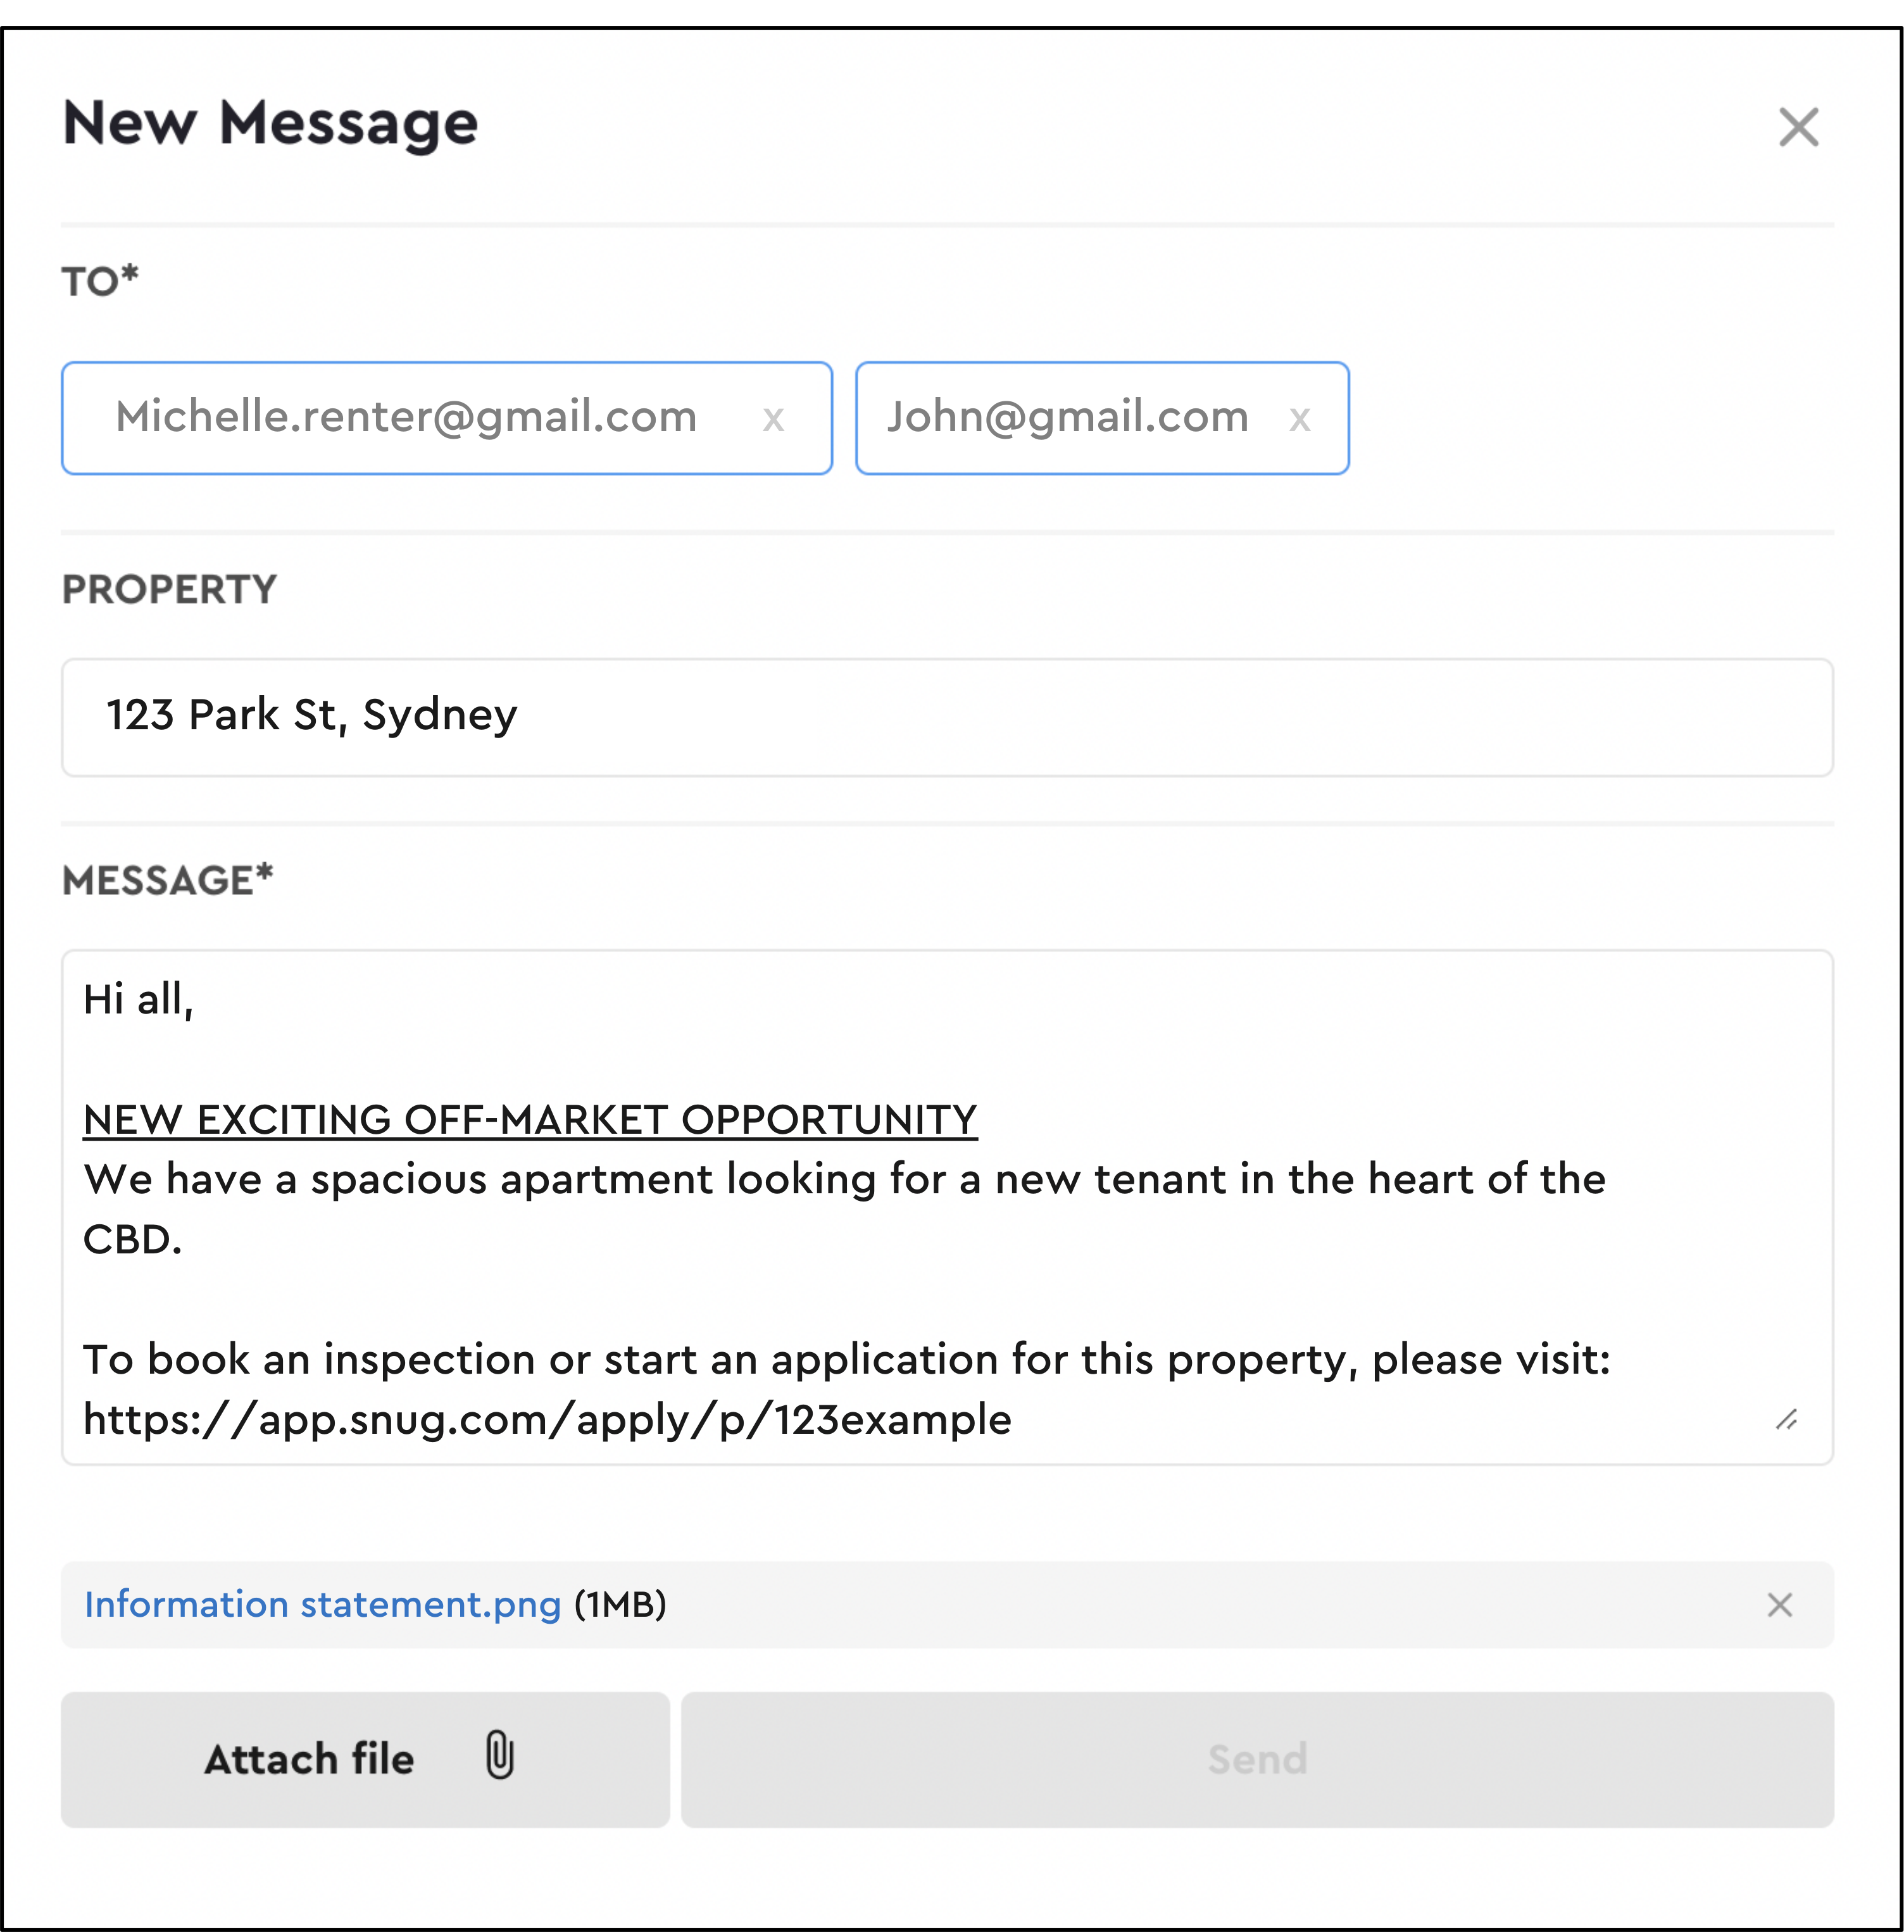Close the New Message dialog
Viewport: 1904px width, 1932px height.
pyautogui.click(x=1798, y=127)
